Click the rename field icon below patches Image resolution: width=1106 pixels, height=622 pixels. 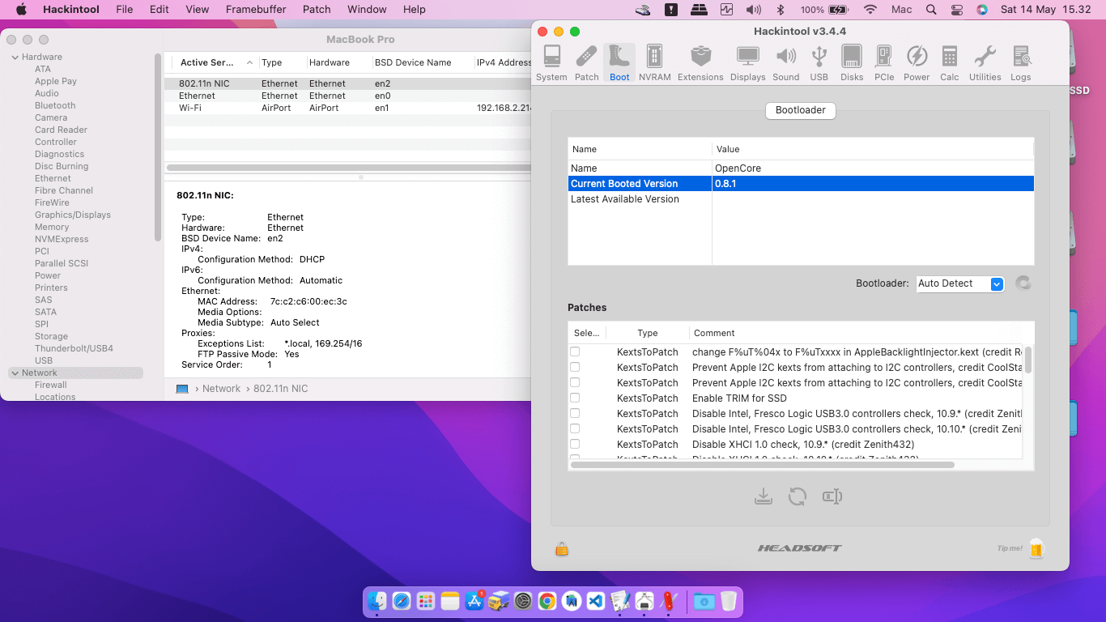832,496
